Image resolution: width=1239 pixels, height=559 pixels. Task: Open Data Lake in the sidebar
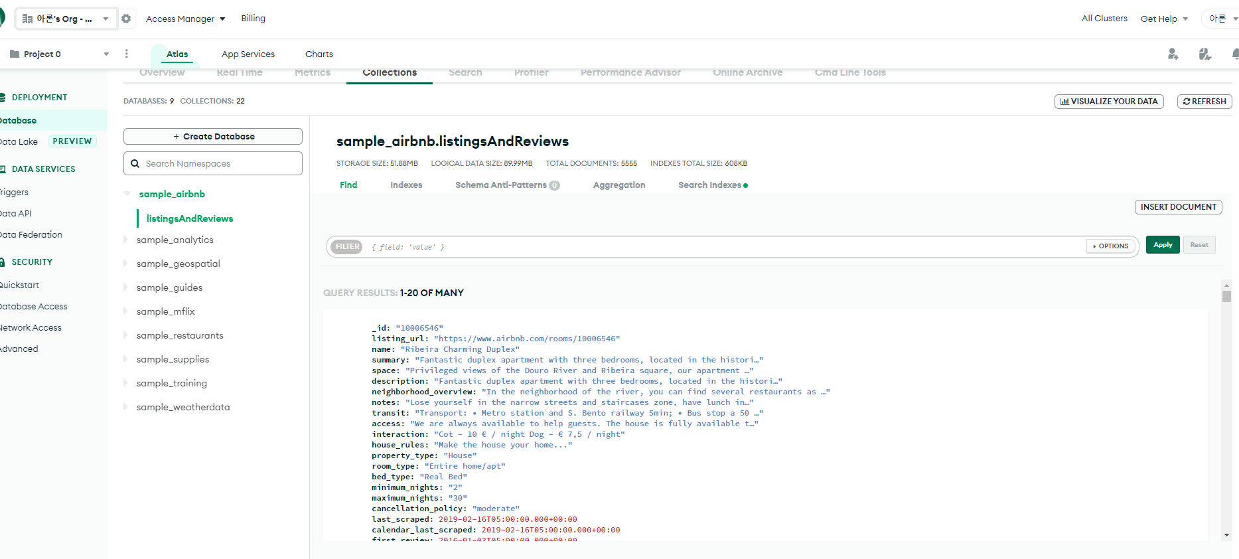[19, 141]
